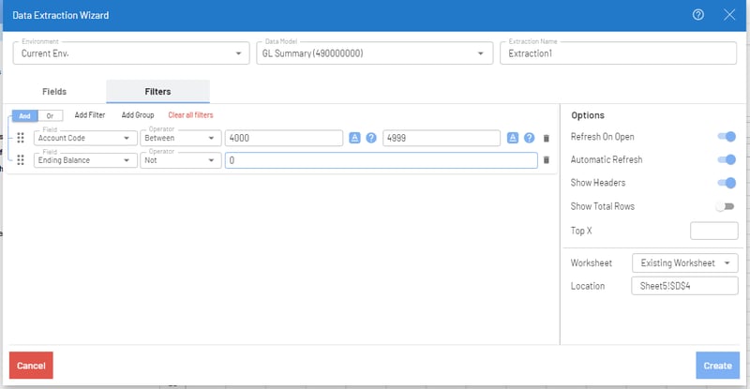Open the Data Model dropdown
Screen dimensions: 750x389
(x=374, y=53)
